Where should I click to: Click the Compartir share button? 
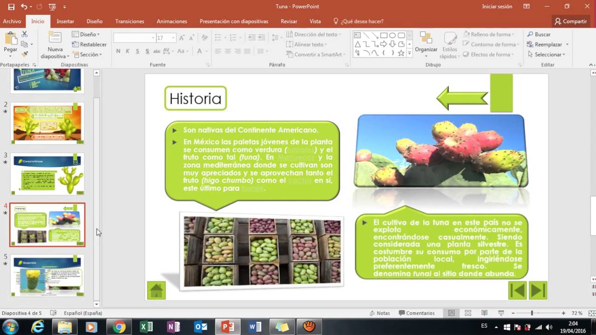click(x=570, y=21)
